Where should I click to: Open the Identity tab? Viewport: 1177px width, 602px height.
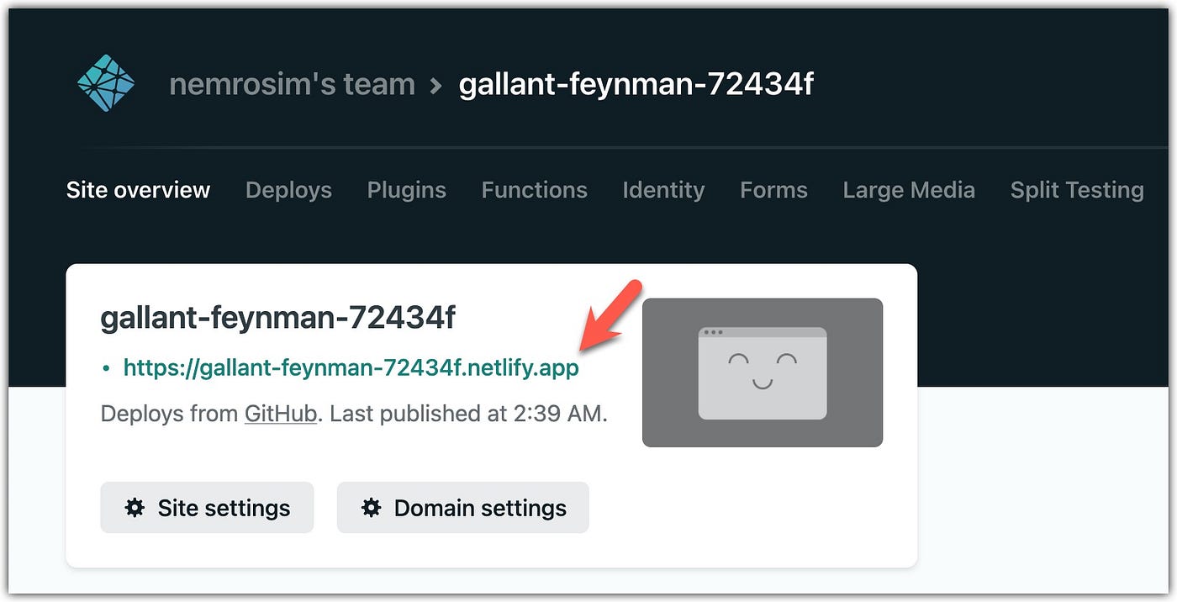click(x=663, y=190)
